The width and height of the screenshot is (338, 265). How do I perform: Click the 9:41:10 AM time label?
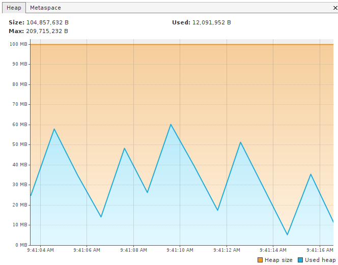(x=180, y=250)
